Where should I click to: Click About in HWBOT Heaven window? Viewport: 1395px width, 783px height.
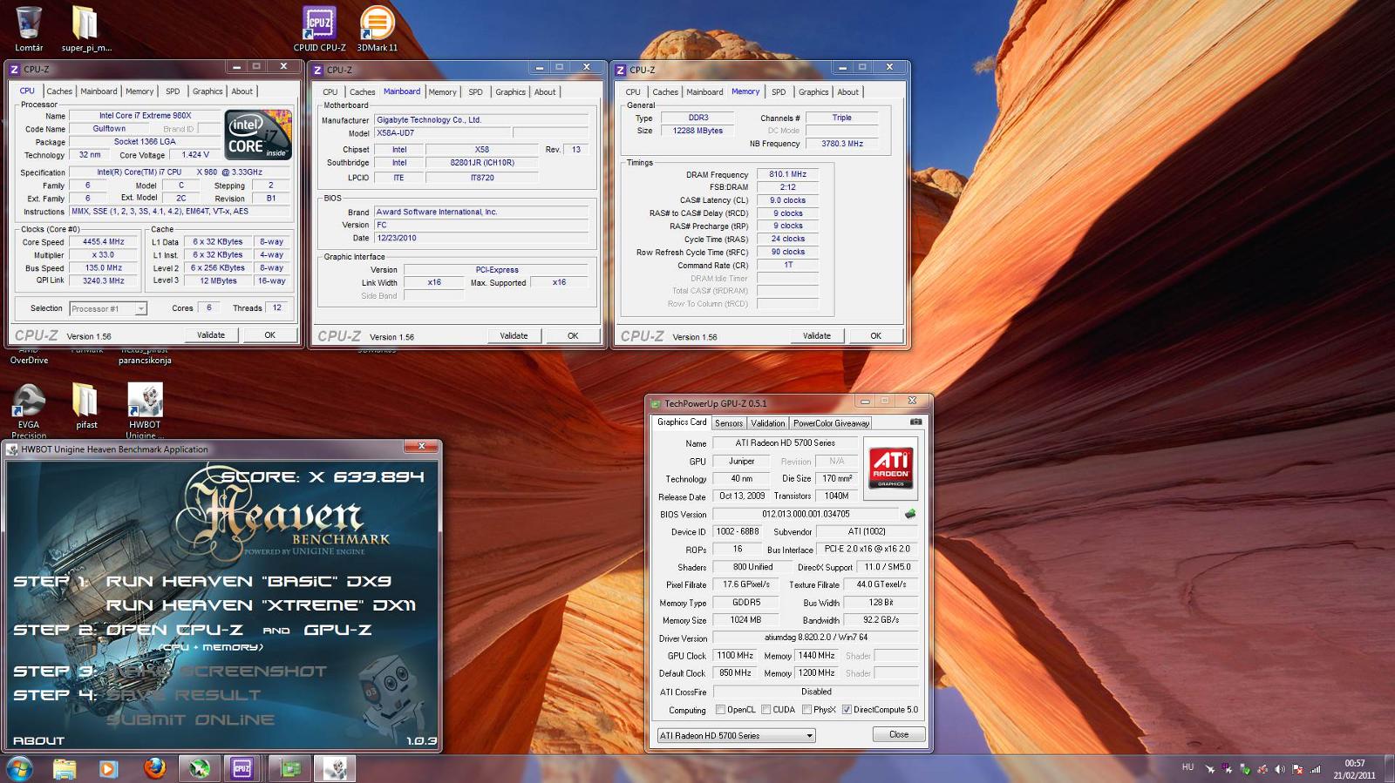(x=38, y=741)
